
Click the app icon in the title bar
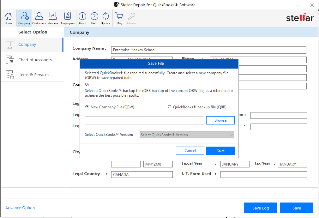(117, 4)
